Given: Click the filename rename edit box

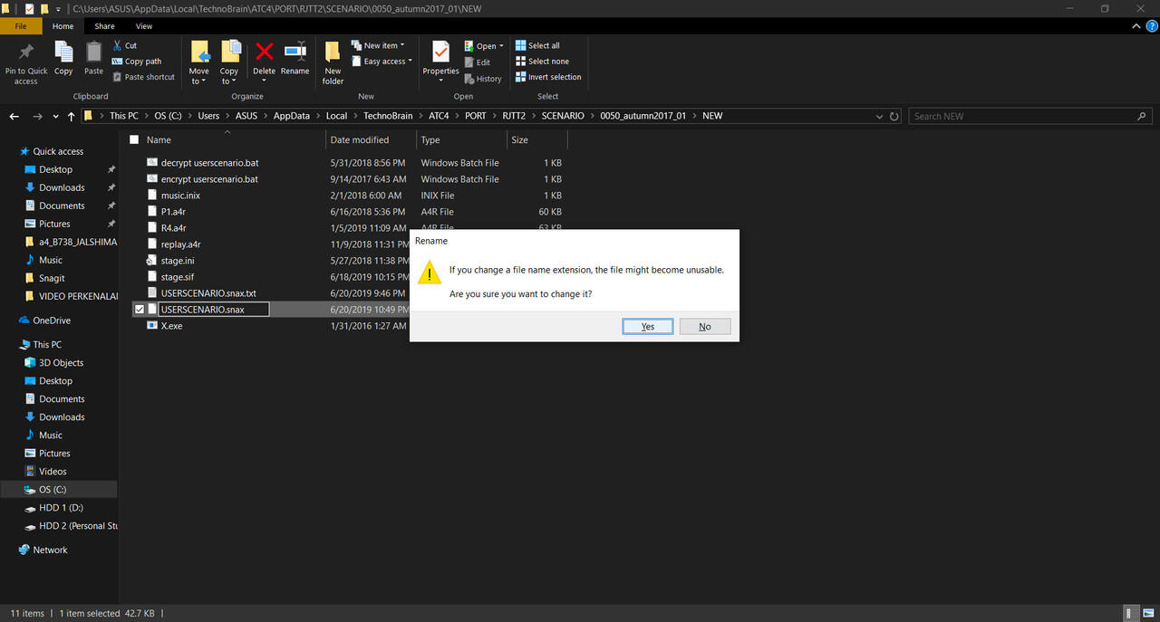Looking at the screenshot, I should pyautogui.click(x=214, y=310).
